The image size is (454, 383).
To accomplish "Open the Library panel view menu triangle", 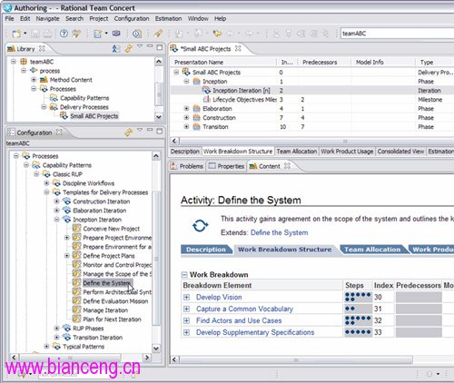I will tap(140, 46).
